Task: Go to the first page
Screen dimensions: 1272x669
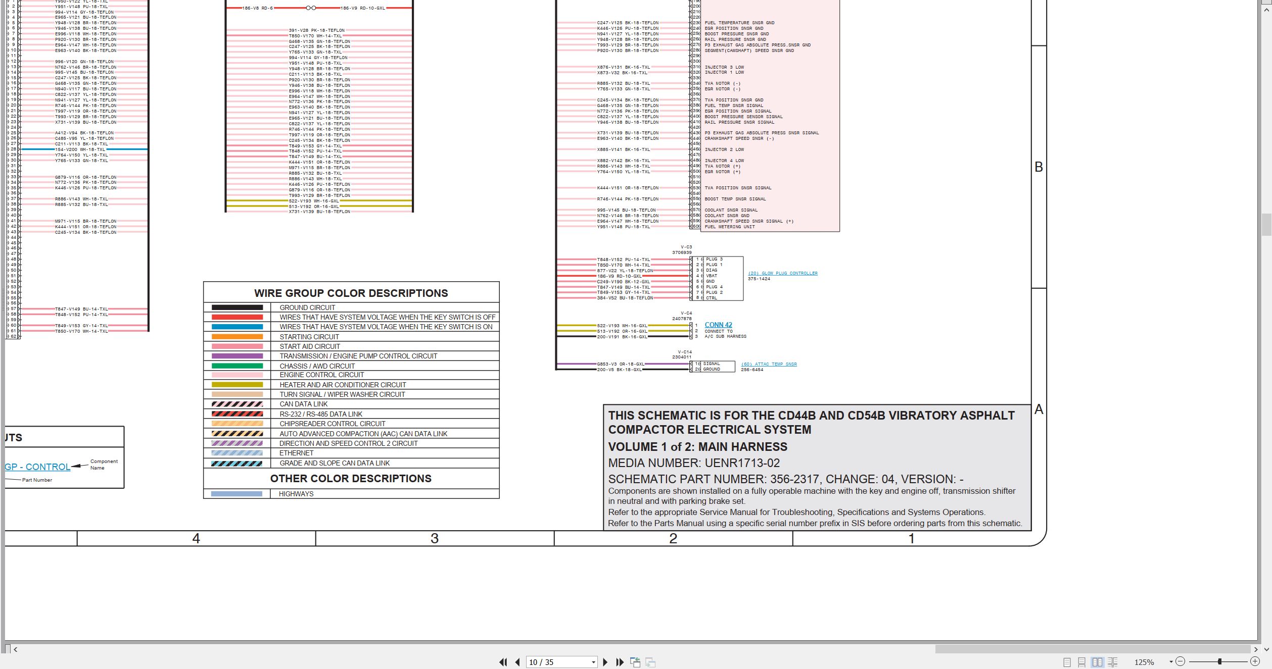Action: tap(503, 662)
